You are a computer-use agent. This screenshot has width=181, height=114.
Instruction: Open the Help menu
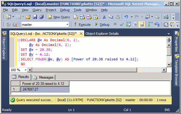104,10
